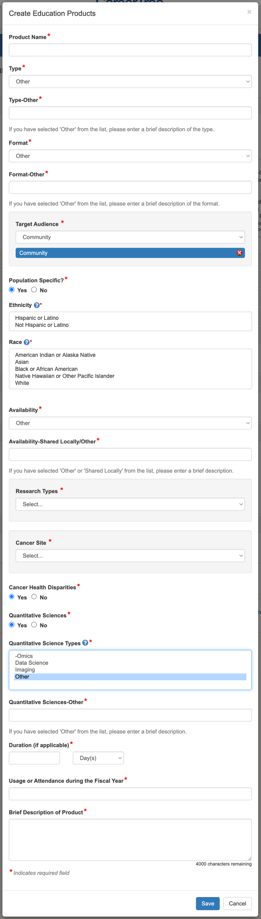Click the Ethnicity help question-mark icon
This screenshot has height=919, width=261.
pos(37,305)
